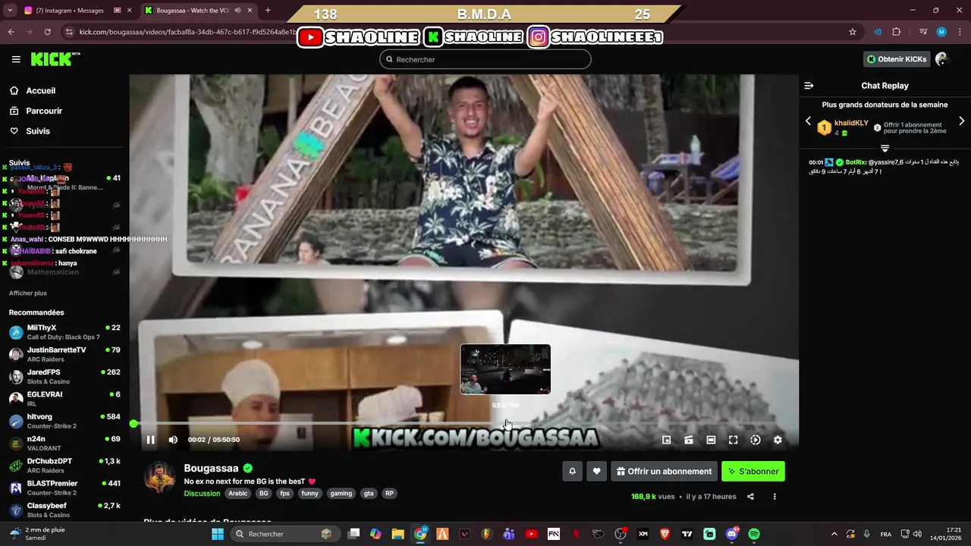Open the user profile avatar menu
This screenshot has height=546, width=971.
point(942,59)
